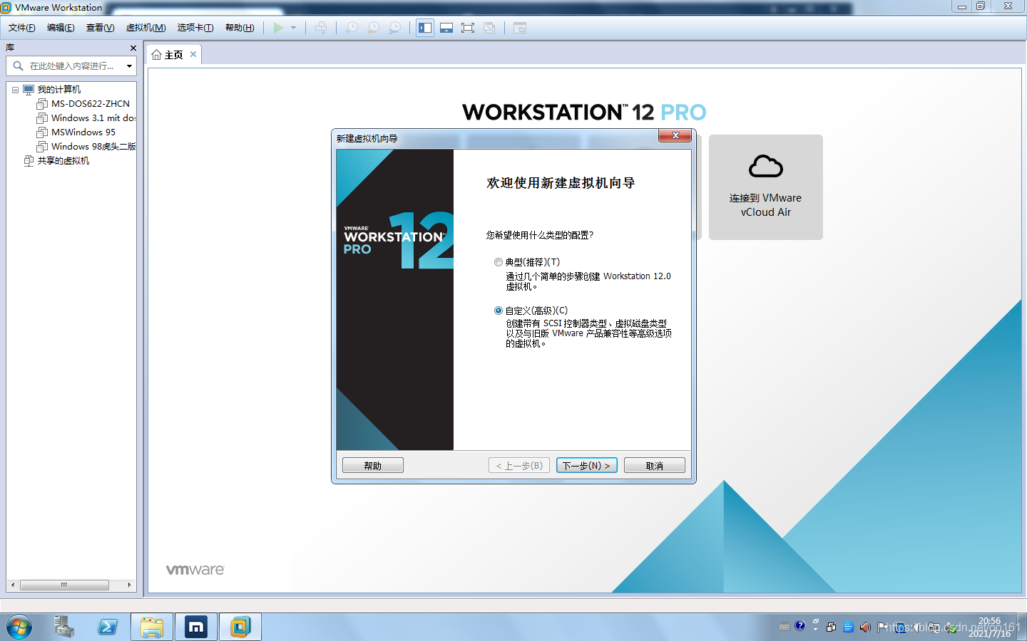Open the file explorer taskbar icon
Viewport: 1027px width, 641px height.
[x=152, y=627]
